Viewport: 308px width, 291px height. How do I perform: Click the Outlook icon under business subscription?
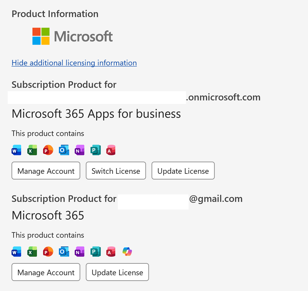point(64,150)
